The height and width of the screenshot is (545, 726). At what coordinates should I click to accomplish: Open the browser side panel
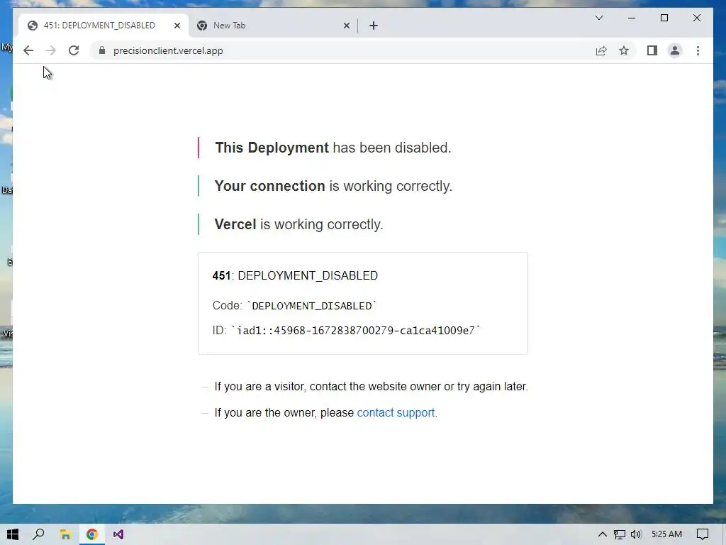tap(652, 50)
